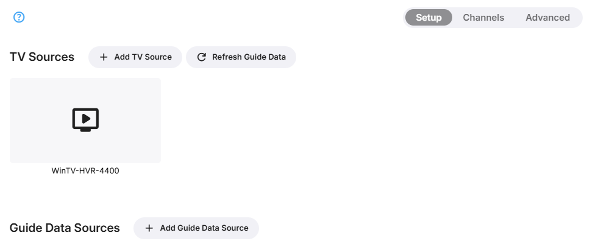
Task: Click the "Refresh Guide Data" button text
Action: 249,57
